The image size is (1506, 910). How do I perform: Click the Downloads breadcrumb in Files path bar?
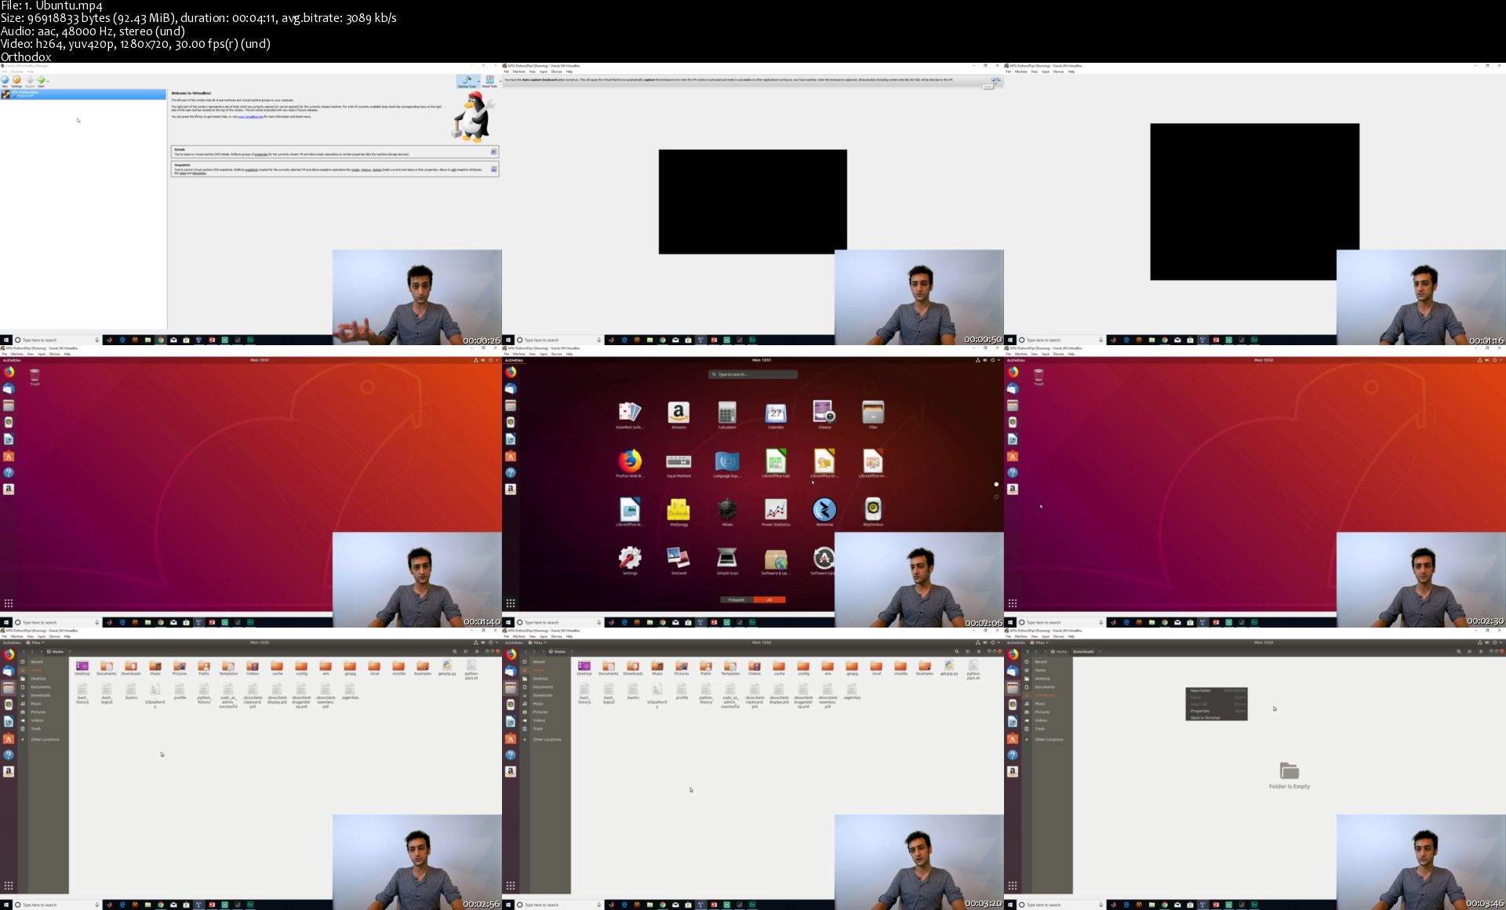[1083, 651]
